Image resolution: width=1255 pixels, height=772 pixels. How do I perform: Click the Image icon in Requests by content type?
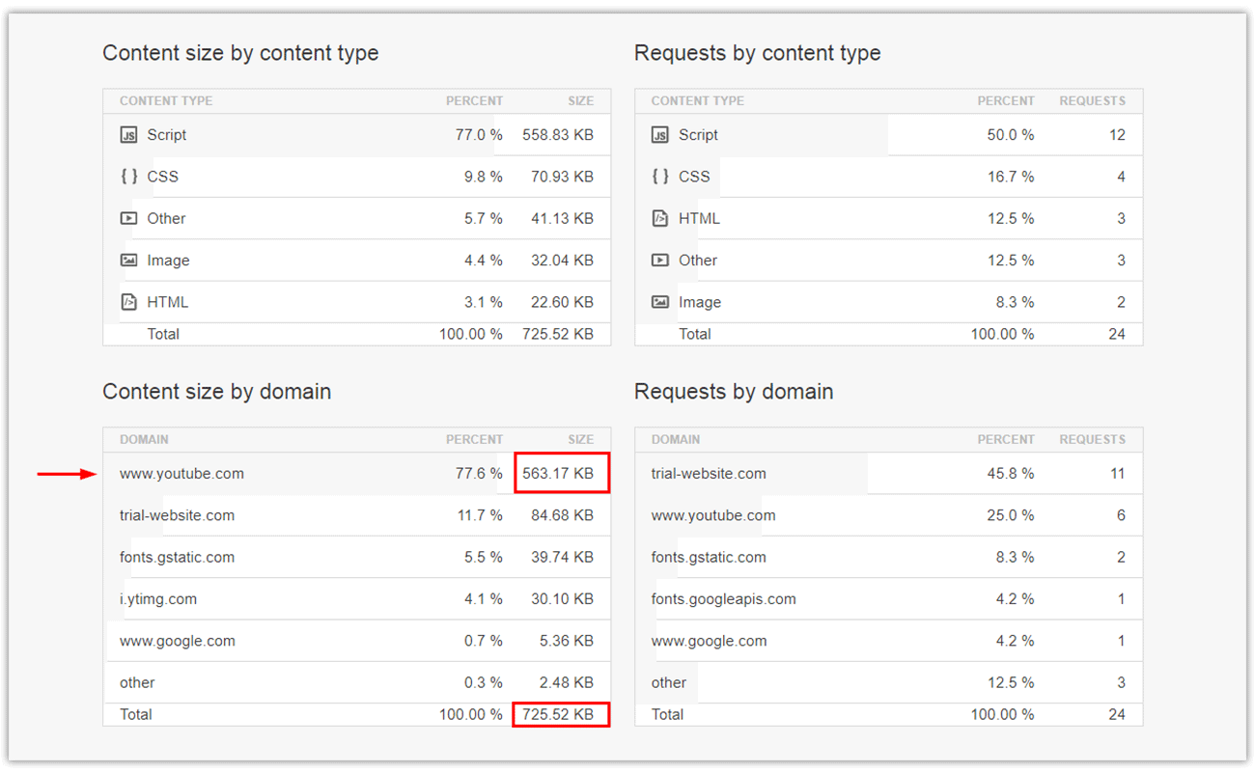pyautogui.click(x=660, y=302)
